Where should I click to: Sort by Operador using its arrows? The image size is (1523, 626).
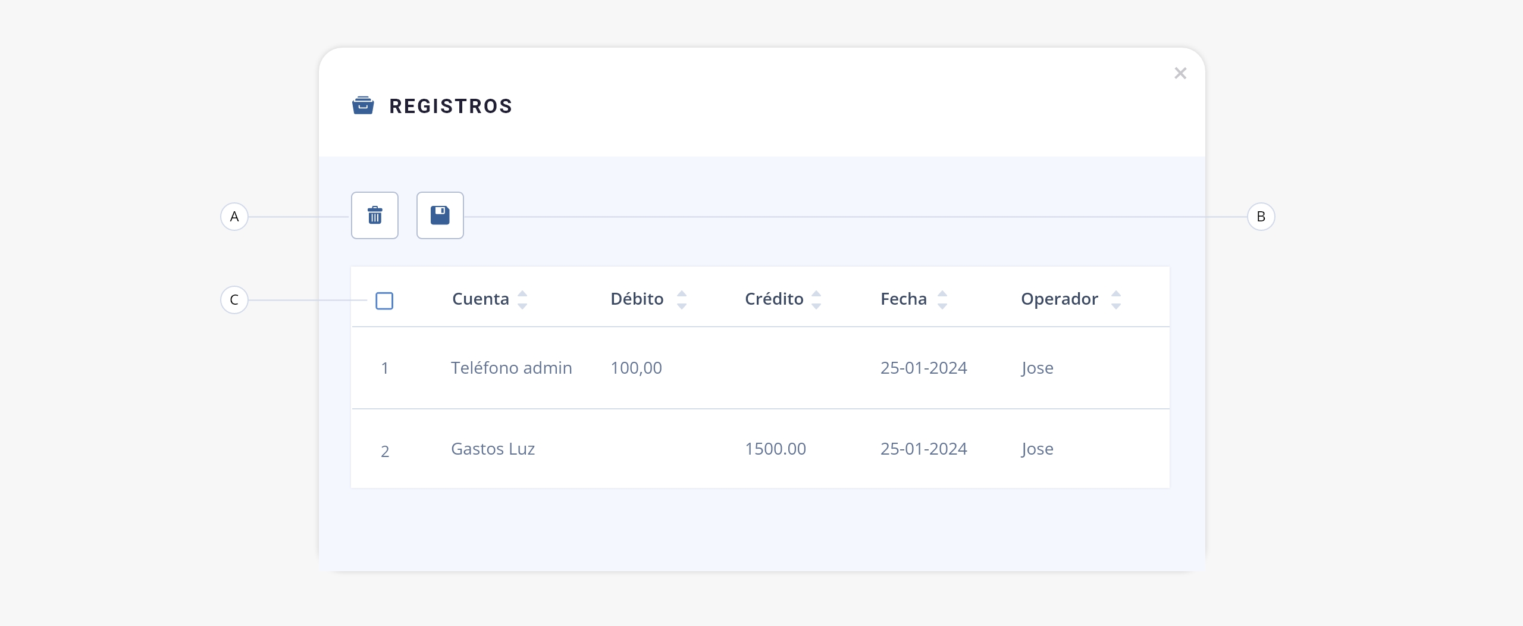click(1116, 300)
